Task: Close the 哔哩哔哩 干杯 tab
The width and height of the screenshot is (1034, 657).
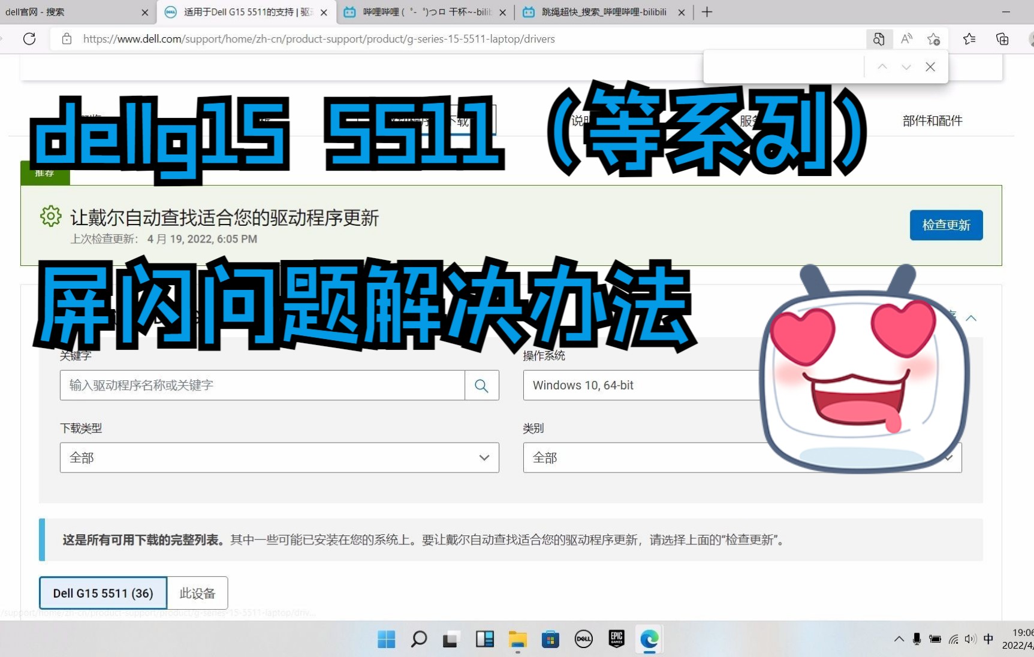Action: tap(503, 12)
